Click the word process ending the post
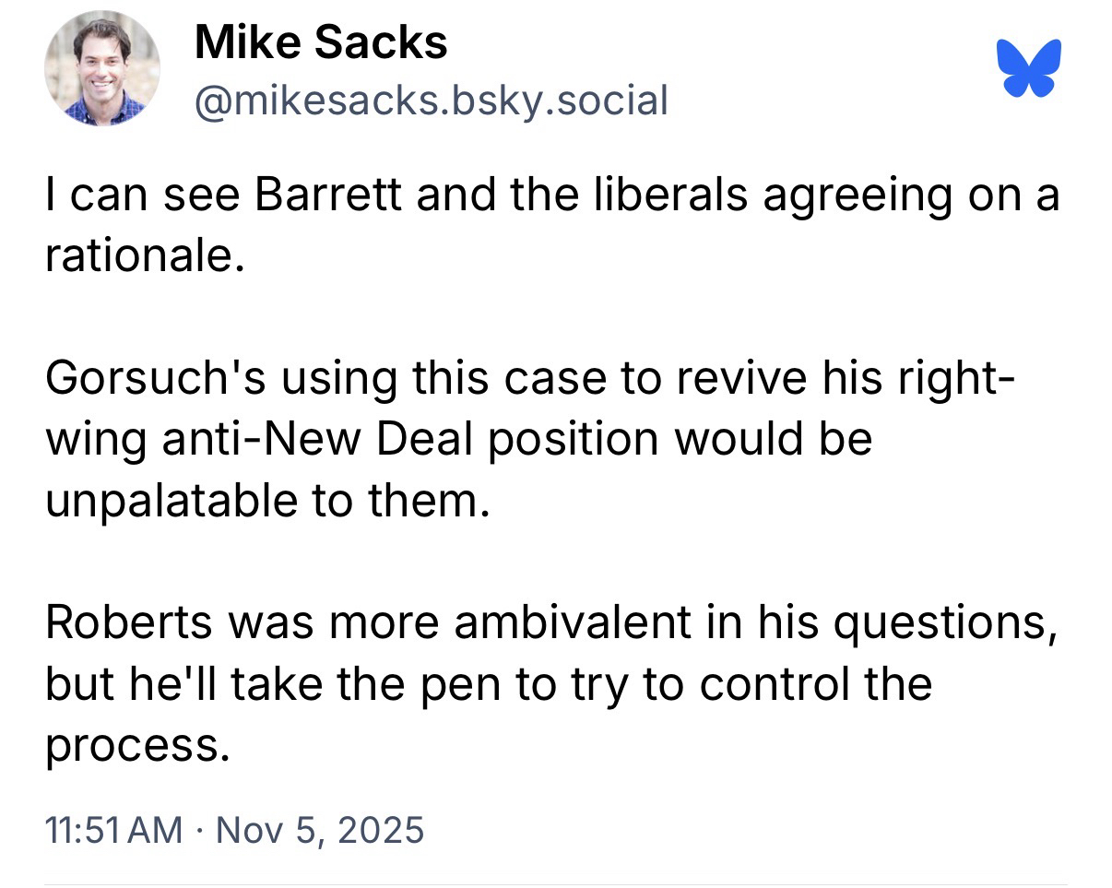1112x888 pixels. pyautogui.click(x=133, y=744)
